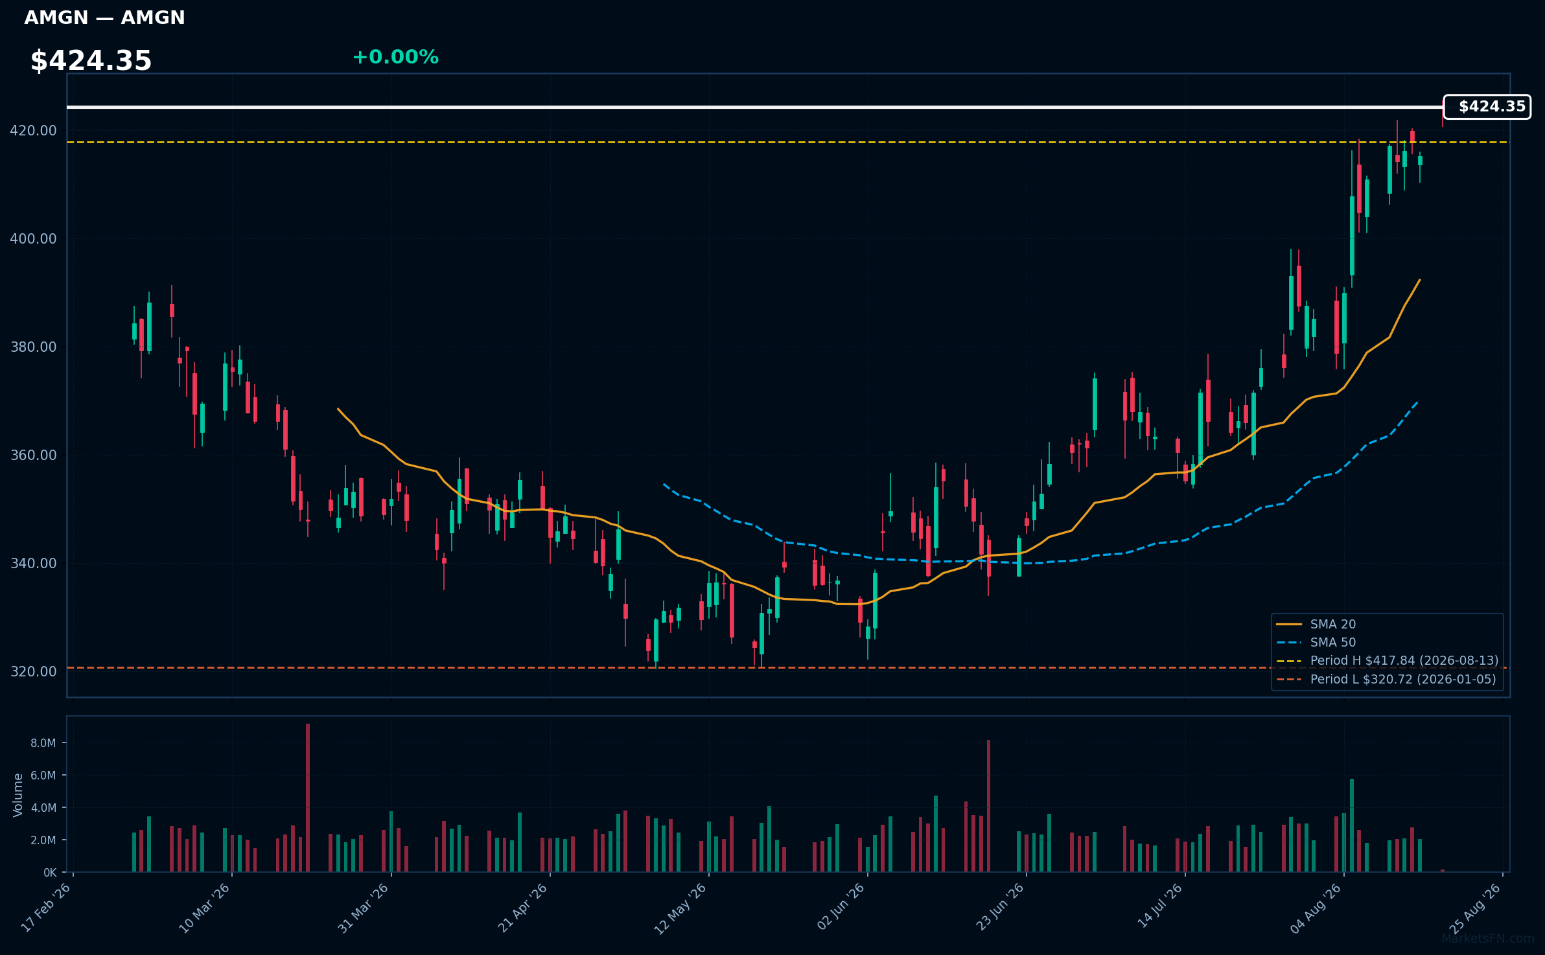Click the 420.00 y-axis label
Image resolution: width=1545 pixels, height=955 pixels.
(x=33, y=131)
